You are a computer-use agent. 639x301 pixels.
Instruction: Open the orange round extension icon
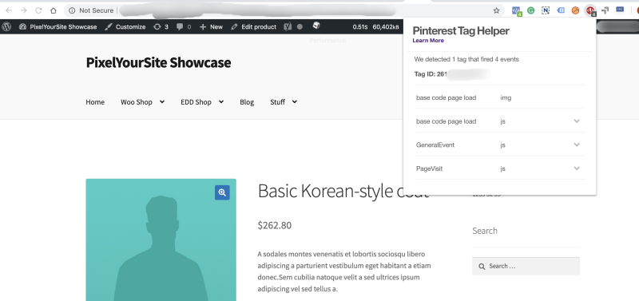tap(575, 10)
